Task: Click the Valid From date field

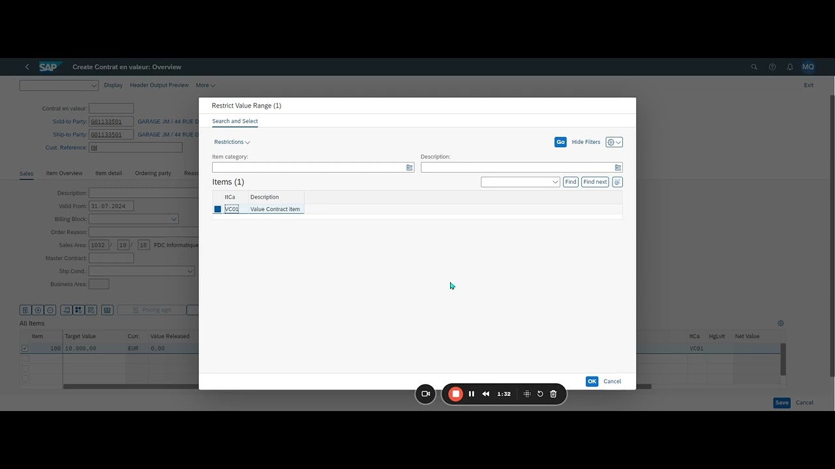Action: pos(112,206)
